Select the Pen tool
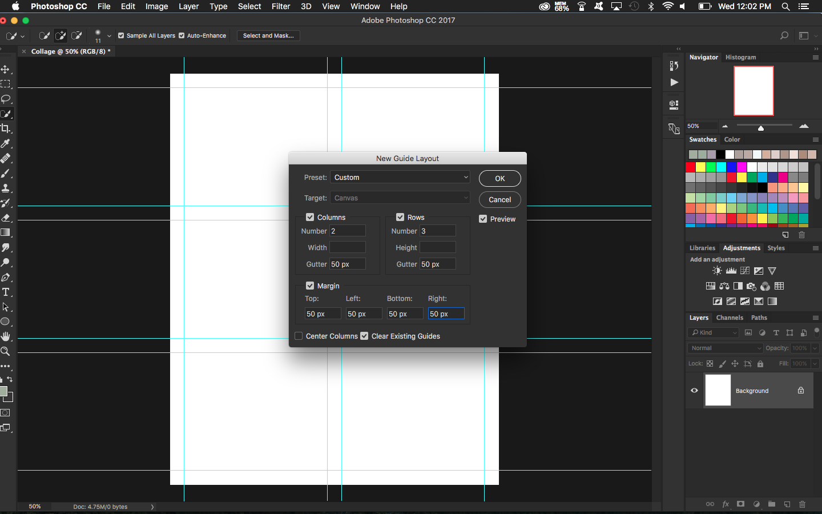 pyautogui.click(x=6, y=277)
